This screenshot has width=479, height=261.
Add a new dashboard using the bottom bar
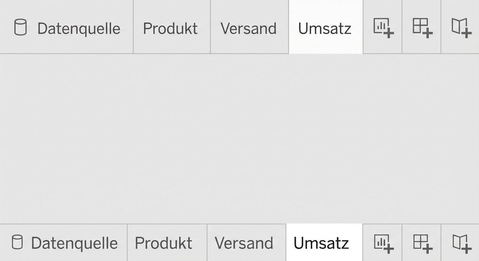click(422, 243)
